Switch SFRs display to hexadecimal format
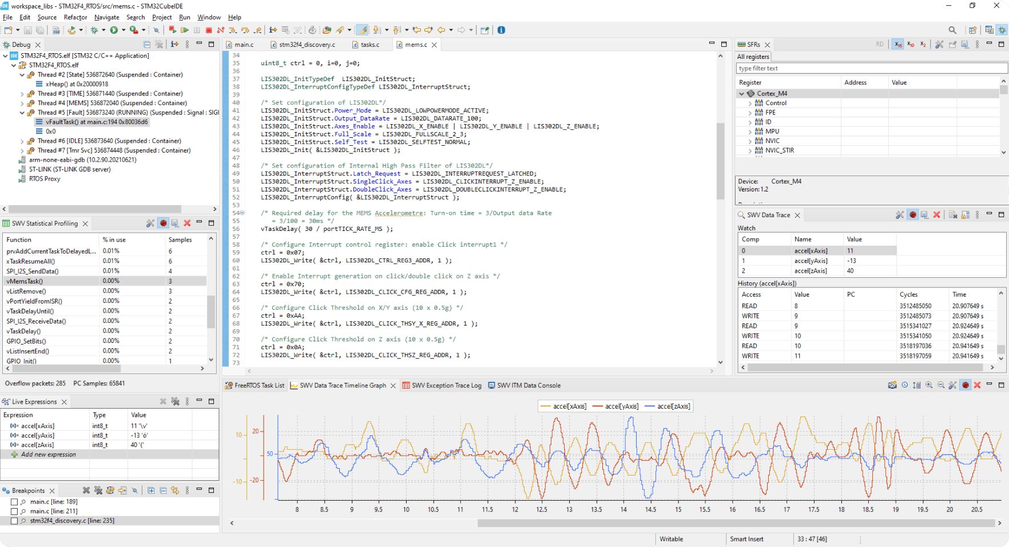The width and height of the screenshot is (1009, 547). [898, 45]
